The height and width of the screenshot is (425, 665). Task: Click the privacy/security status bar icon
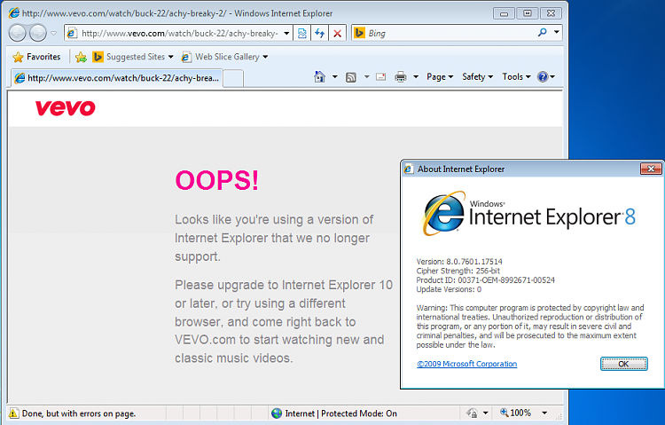click(x=472, y=413)
